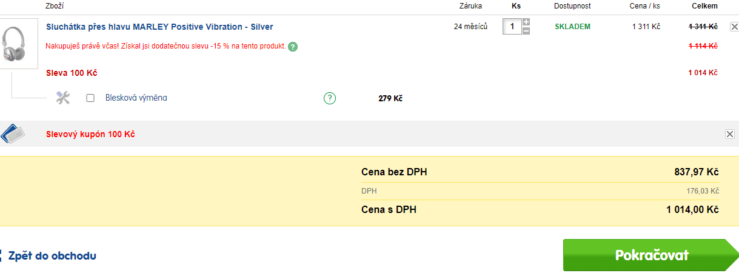Viewport: 739px width, 273px height.
Task: Click green help icon beside discount message
Action: [x=293, y=46]
